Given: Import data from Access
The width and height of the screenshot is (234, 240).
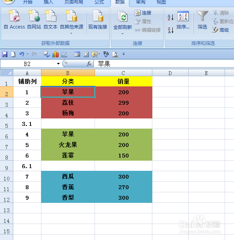Looking at the screenshot, I should (14, 20).
